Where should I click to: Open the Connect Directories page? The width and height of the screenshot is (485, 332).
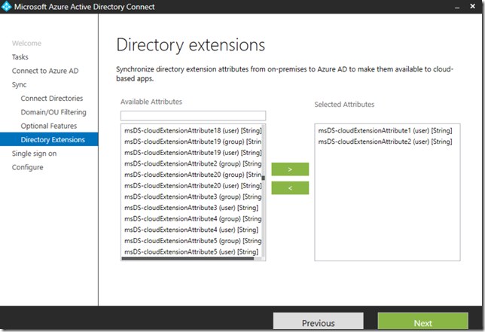pyautogui.click(x=51, y=99)
